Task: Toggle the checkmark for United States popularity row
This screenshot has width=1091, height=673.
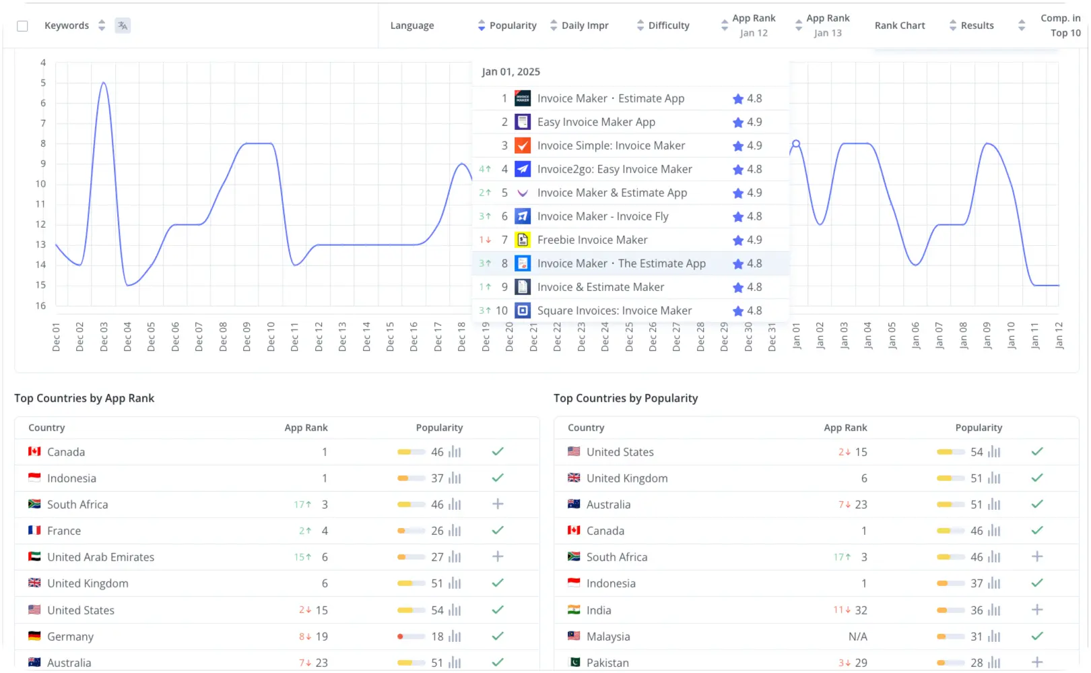Action: [x=1037, y=451]
